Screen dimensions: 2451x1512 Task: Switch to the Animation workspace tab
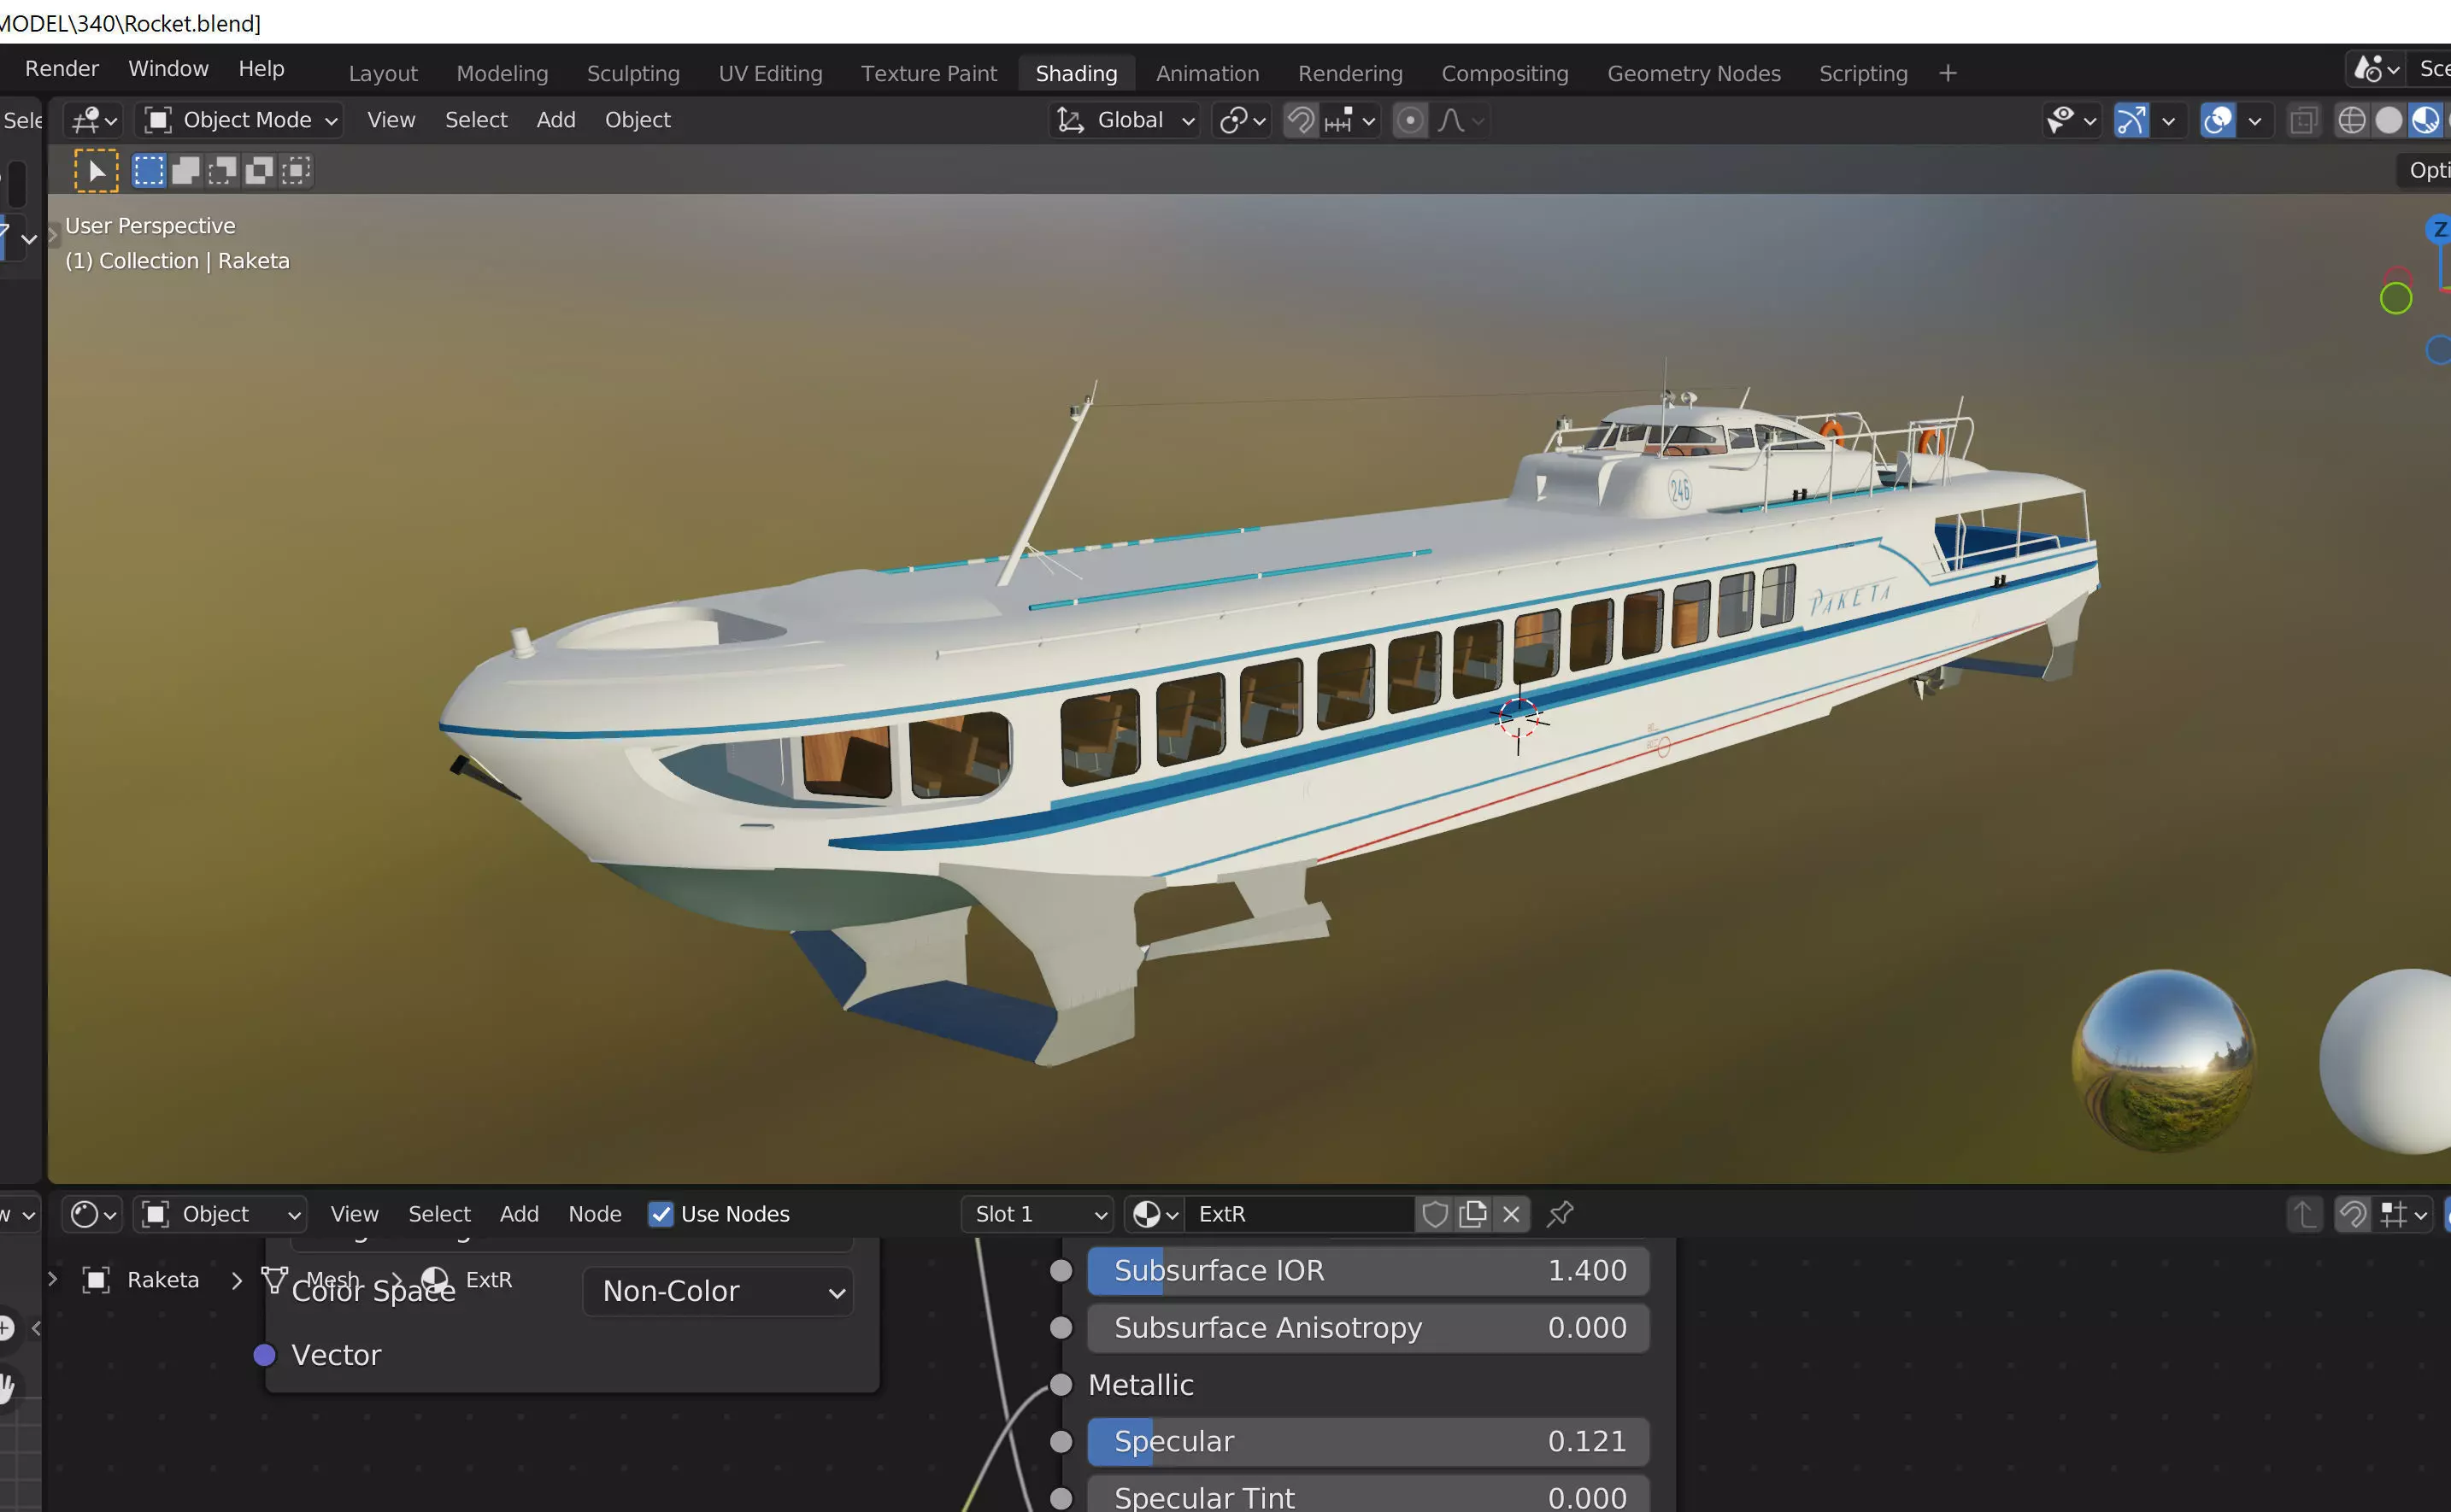tap(1208, 74)
